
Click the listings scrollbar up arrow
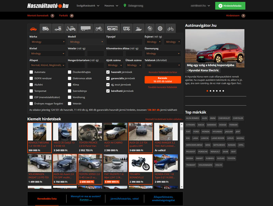tap(182, 125)
